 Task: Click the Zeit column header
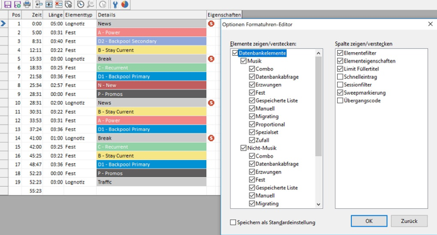pyautogui.click(x=32, y=15)
